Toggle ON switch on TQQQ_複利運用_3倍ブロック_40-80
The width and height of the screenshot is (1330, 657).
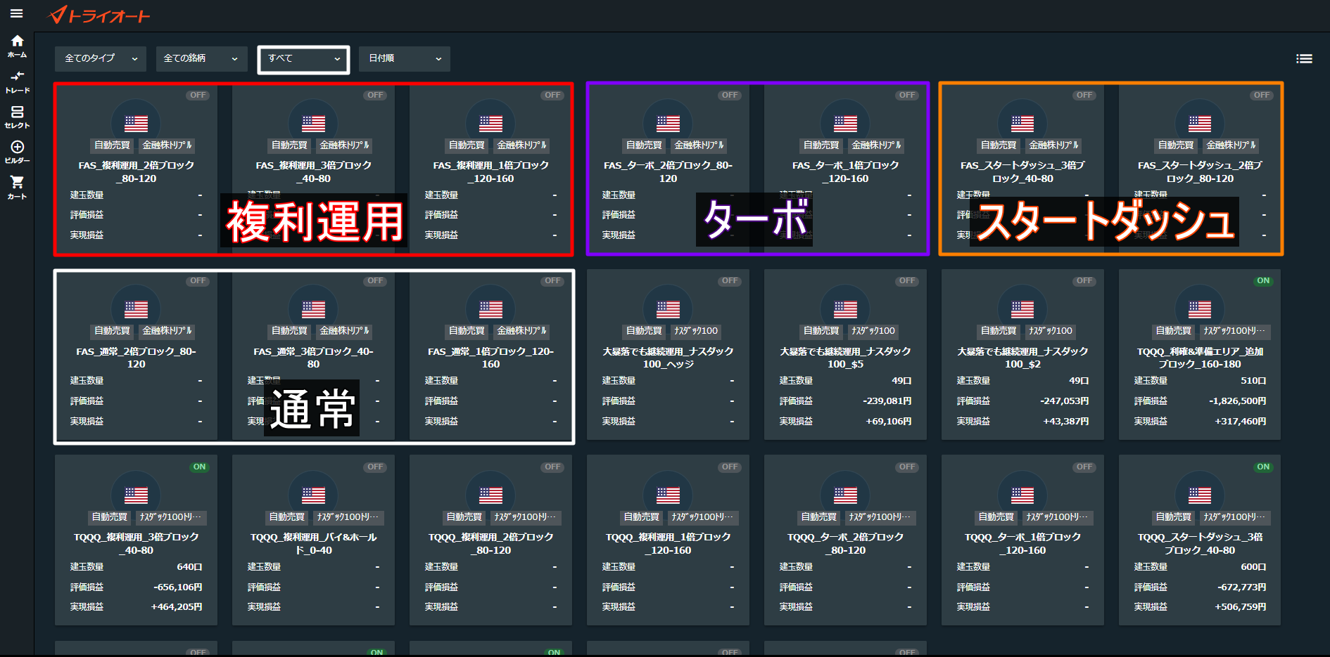[200, 467]
